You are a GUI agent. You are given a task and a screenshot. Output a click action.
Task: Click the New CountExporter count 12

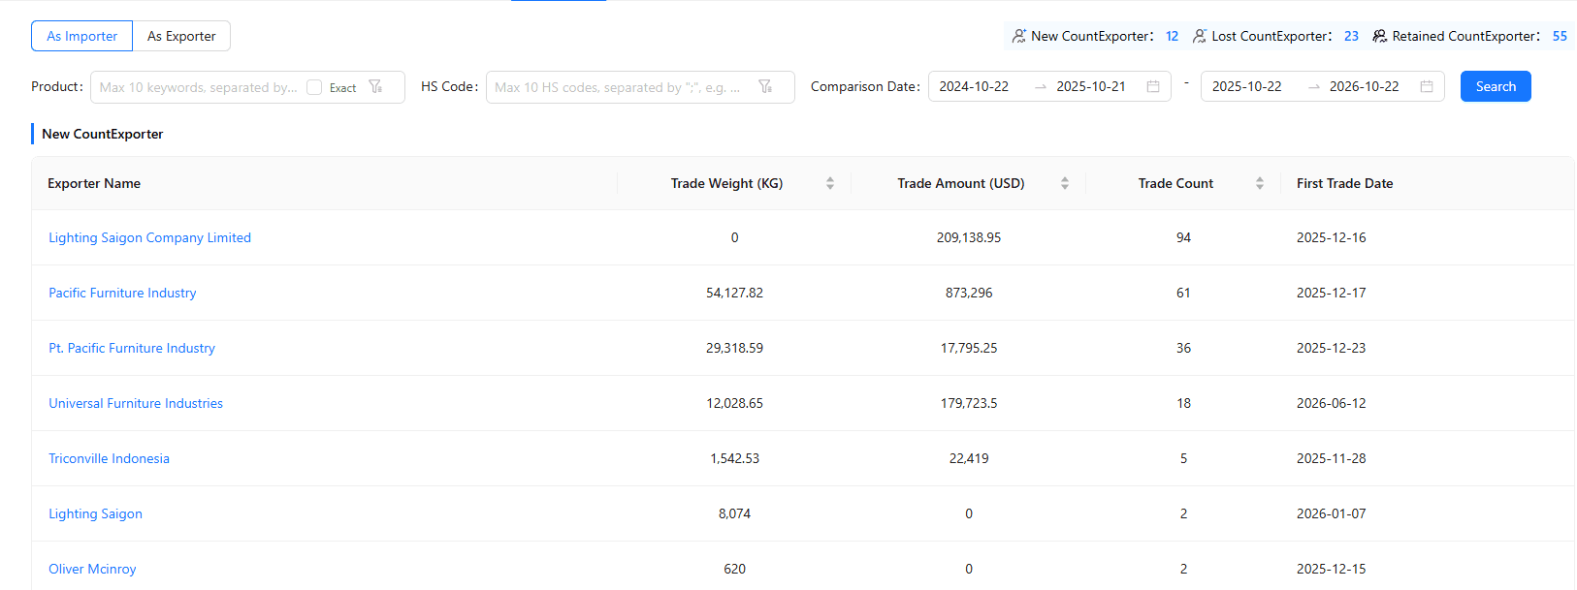[1172, 36]
